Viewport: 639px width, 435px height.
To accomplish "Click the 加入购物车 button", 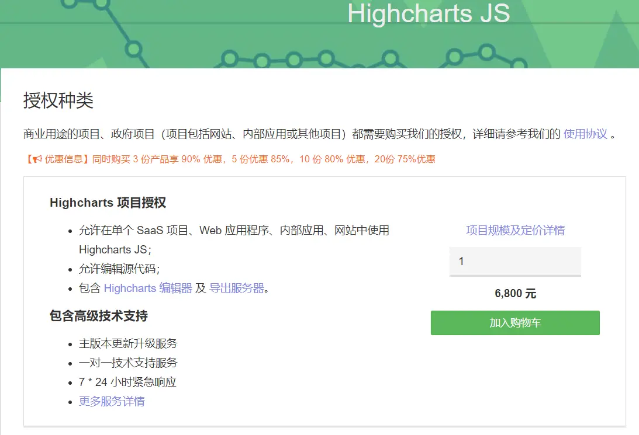I will [515, 323].
